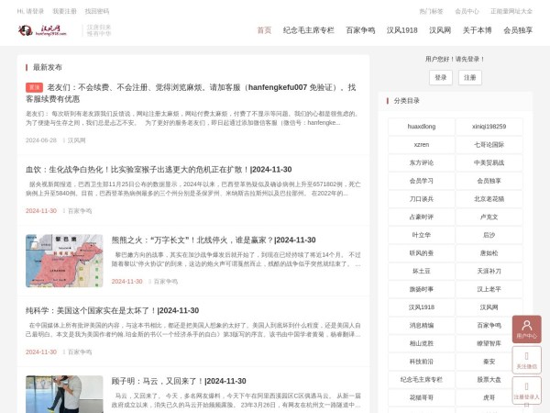Go to 纪念毛主席专栏 navigation item
This screenshot has height=413, width=550.
pos(309,30)
